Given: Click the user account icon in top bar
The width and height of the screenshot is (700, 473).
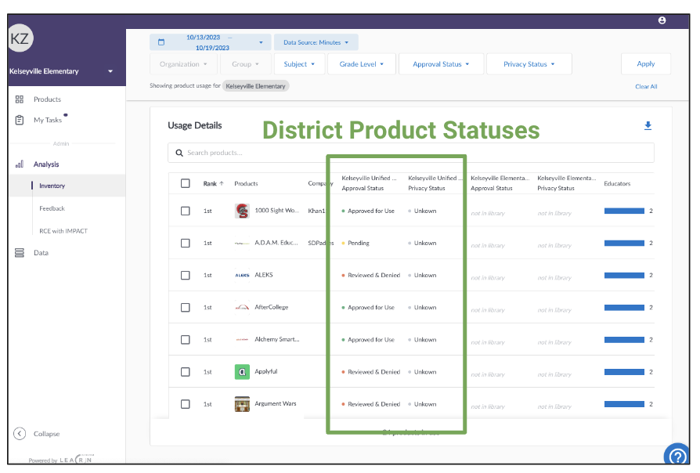Looking at the screenshot, I should click(662, 20).
